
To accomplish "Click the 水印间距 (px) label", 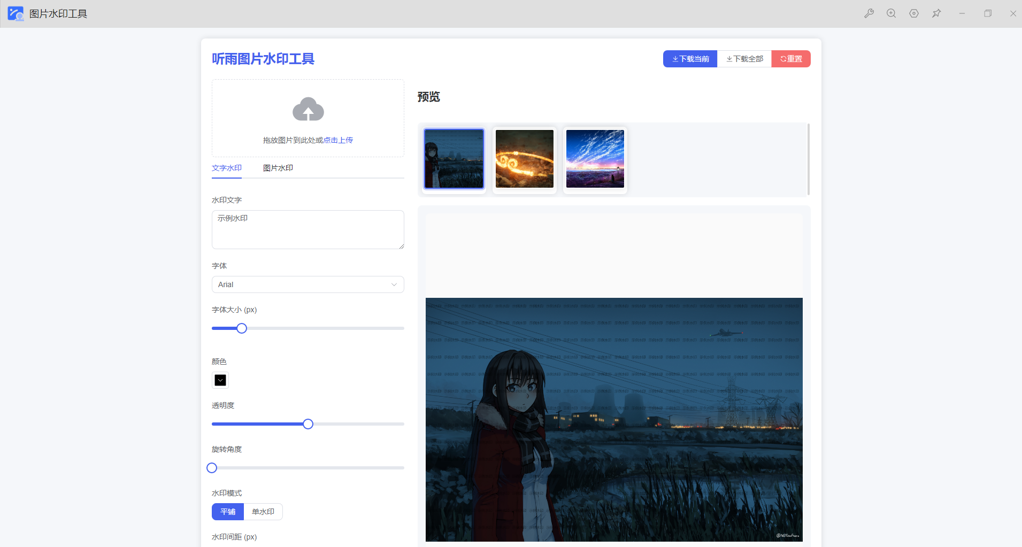I will point(234,537).
